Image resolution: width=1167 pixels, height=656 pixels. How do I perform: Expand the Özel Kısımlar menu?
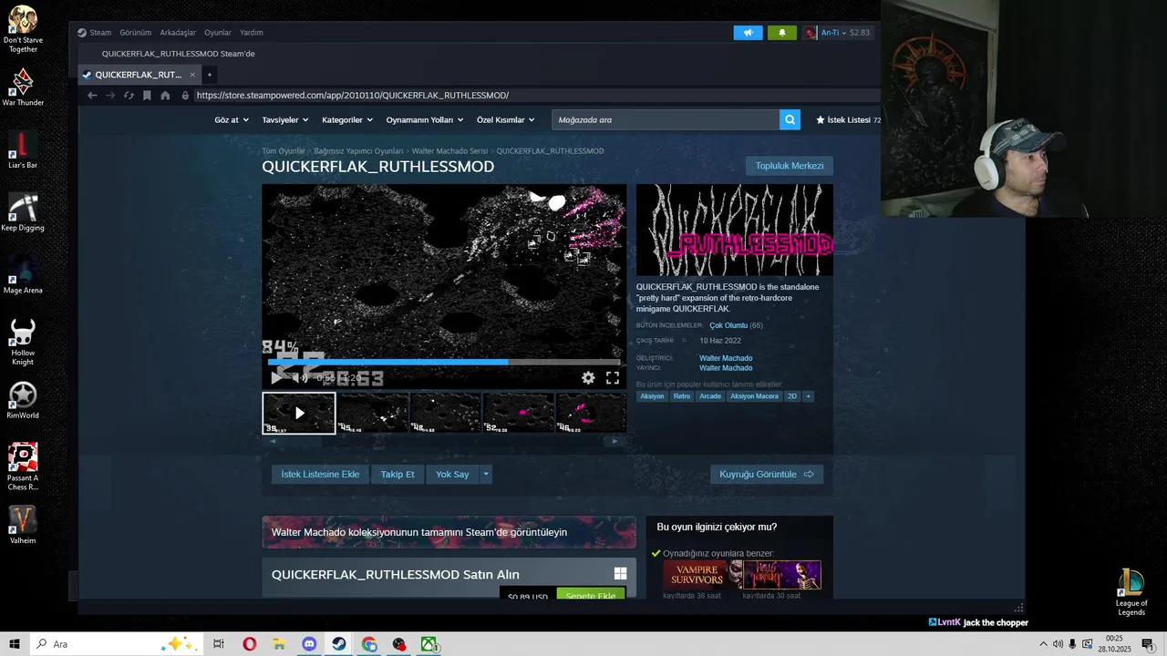(x=505, y=119)
